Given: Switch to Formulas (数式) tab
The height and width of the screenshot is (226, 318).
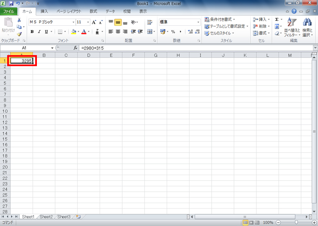Looking at the screenshot, I should coord(93,11).
